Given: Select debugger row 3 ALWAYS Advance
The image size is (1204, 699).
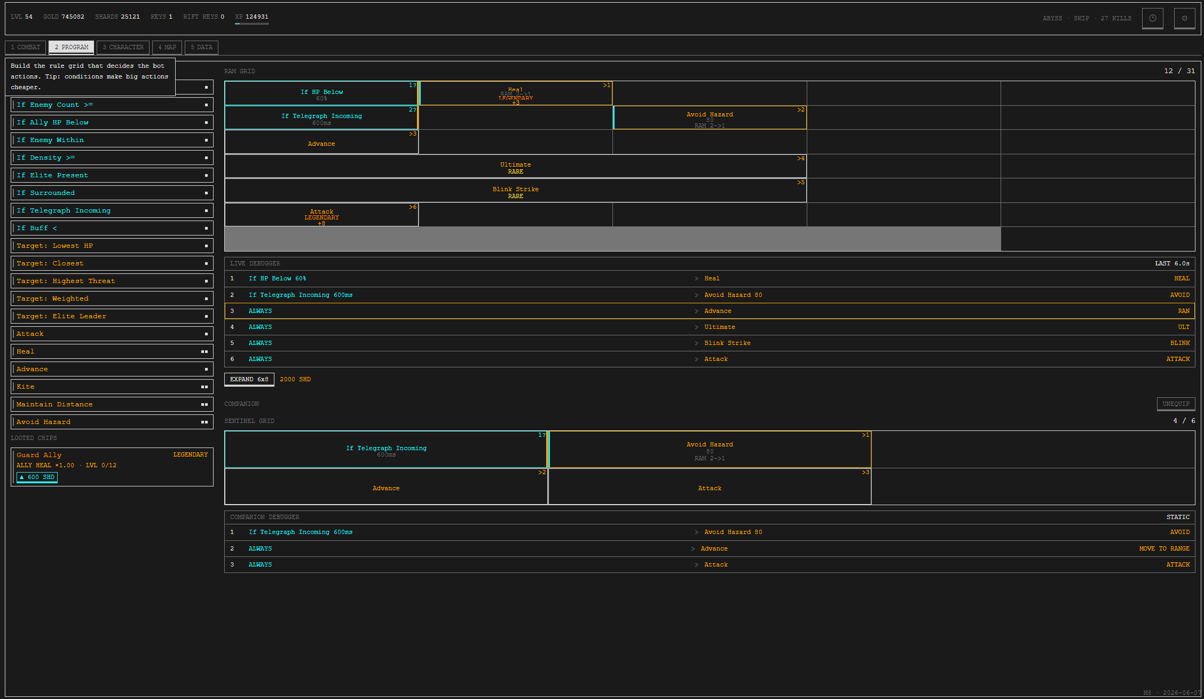Looking at the screenshot, I should [x=710, y=311].
